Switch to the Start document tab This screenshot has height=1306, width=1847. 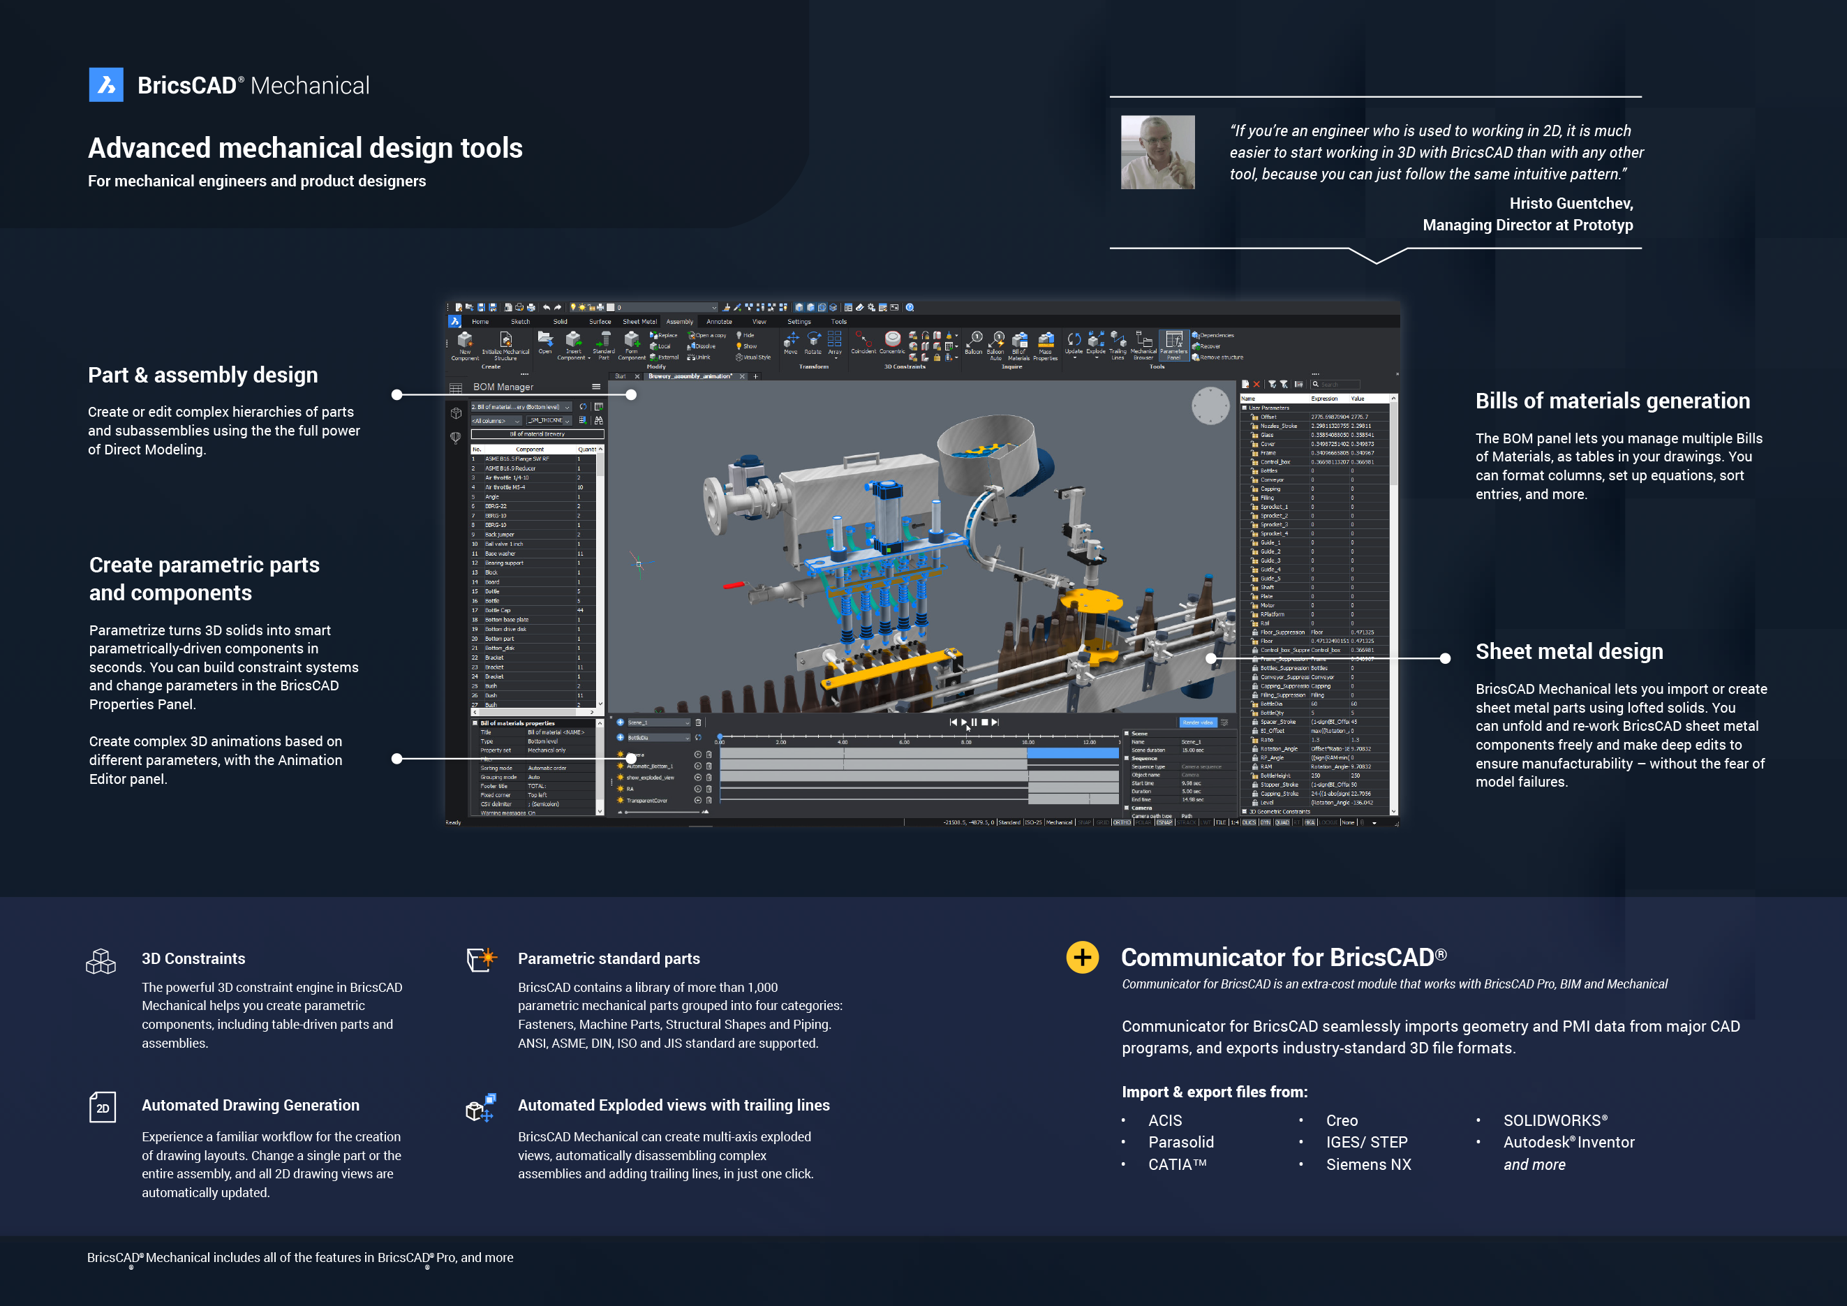coord(621,376)
